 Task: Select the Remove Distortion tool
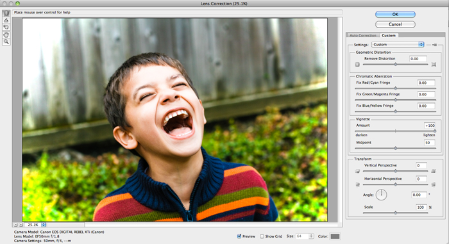(6, 13)
